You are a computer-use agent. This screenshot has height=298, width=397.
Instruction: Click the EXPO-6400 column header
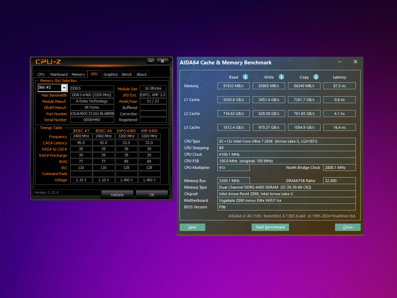(126, 131)
